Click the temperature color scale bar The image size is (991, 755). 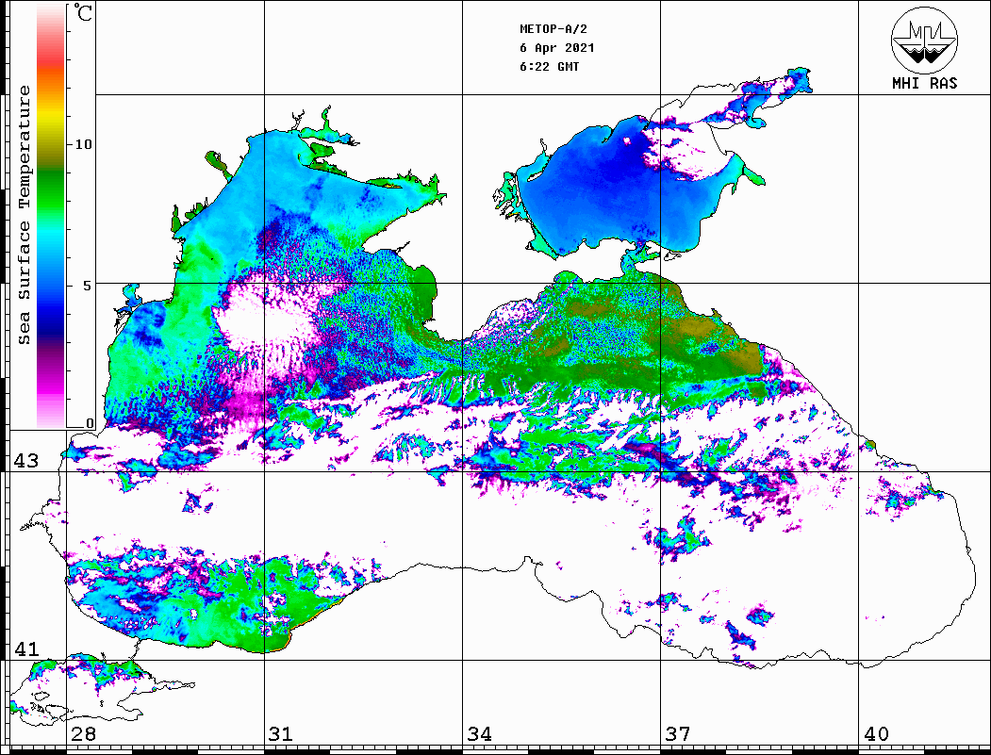pos(51,216)
